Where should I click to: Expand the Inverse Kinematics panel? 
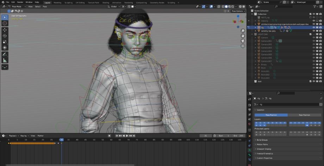287,153
